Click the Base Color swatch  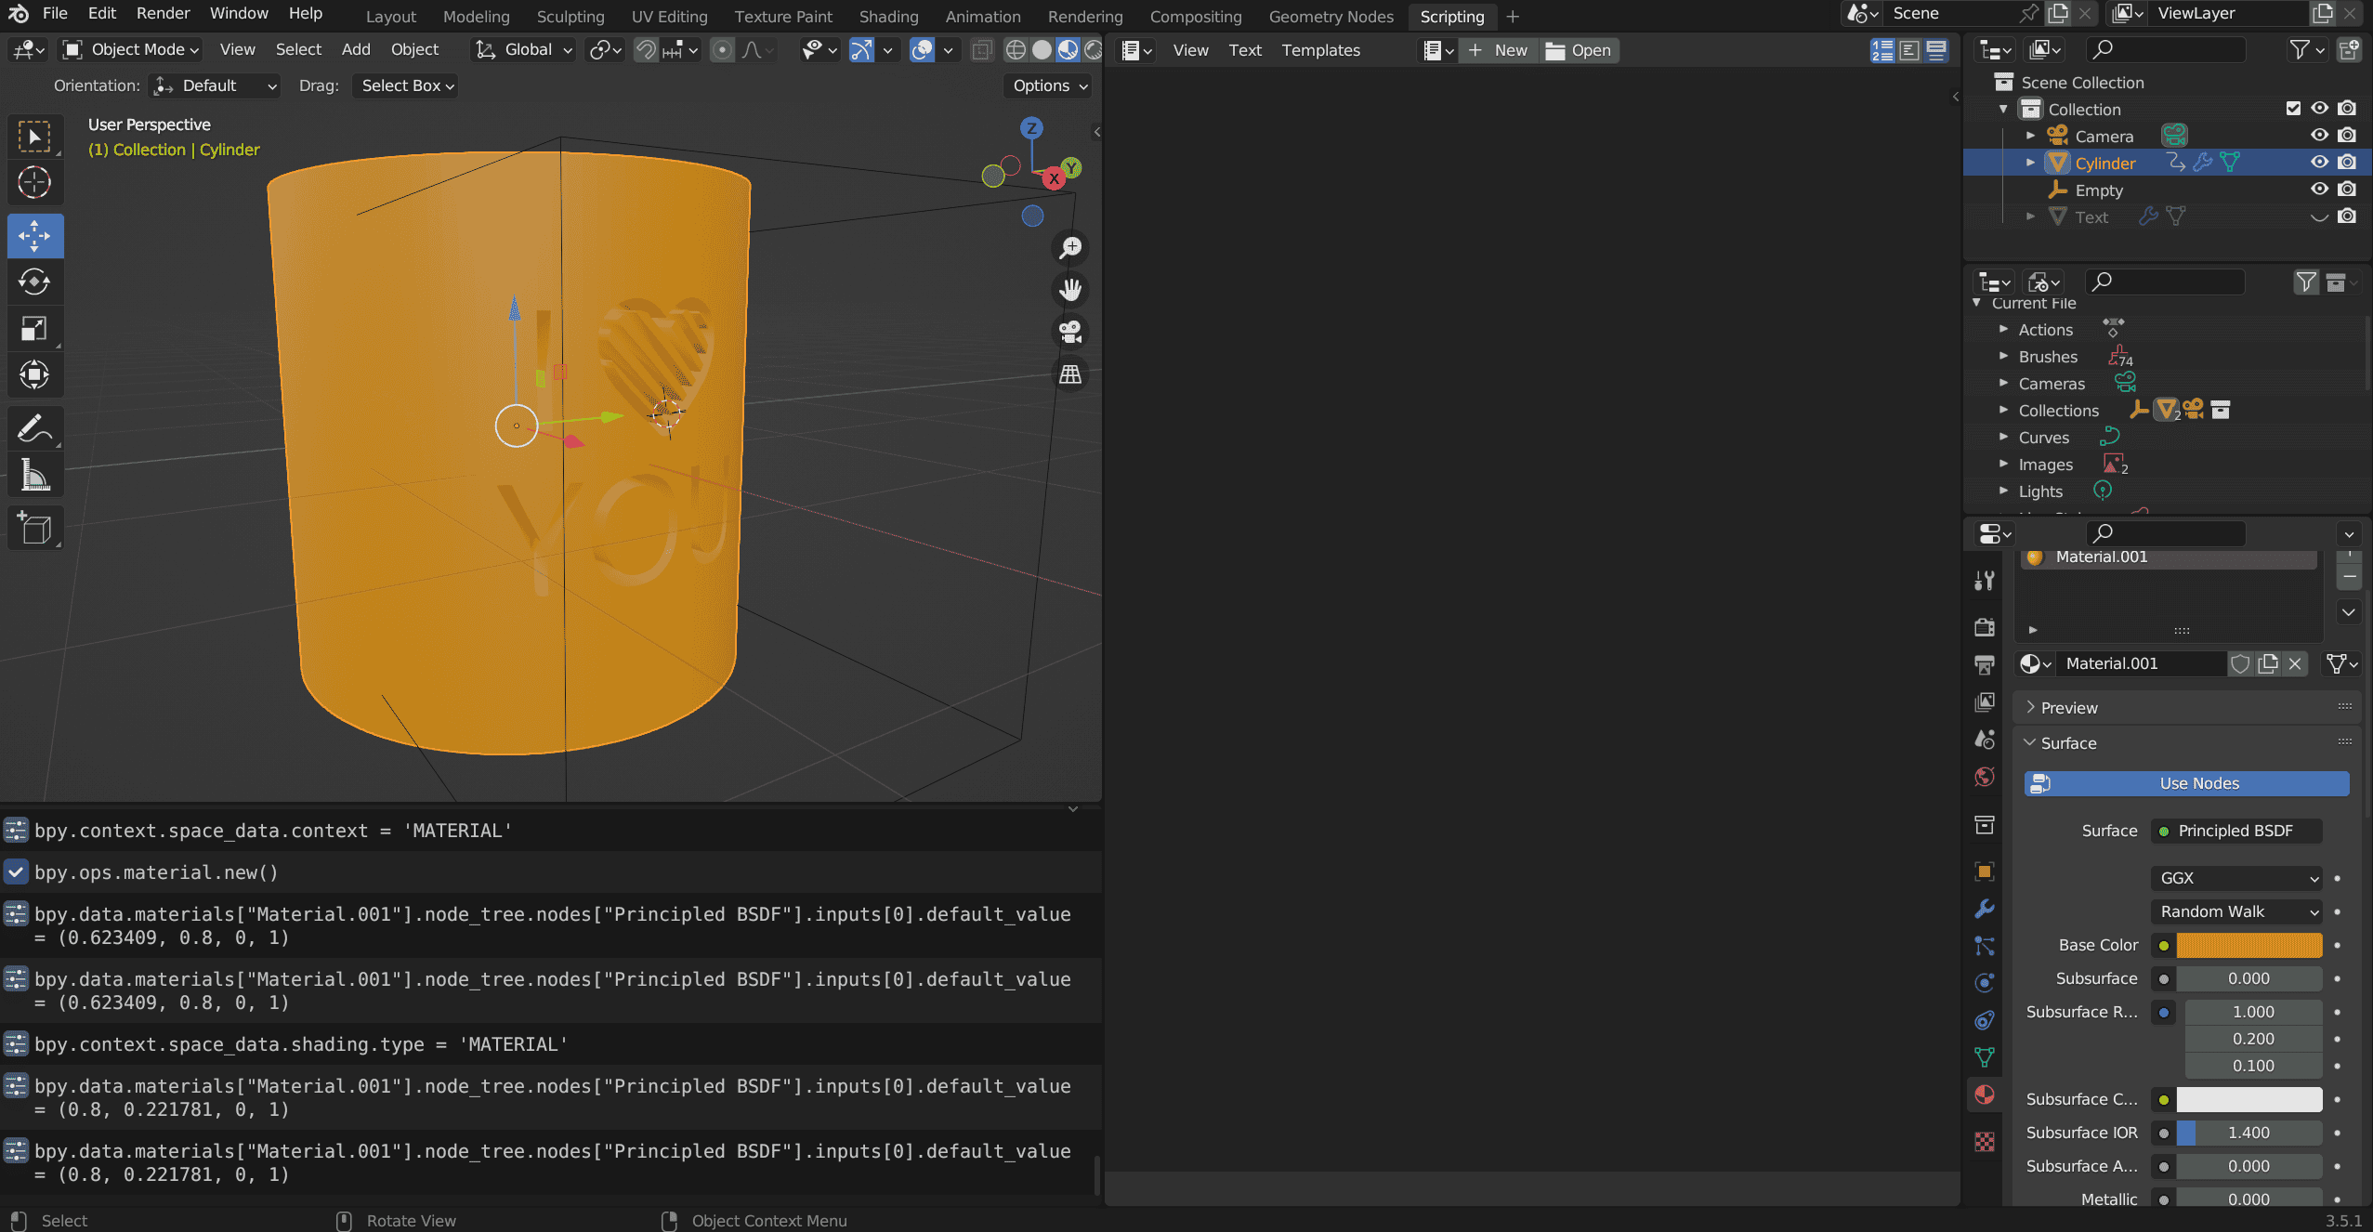[2248, 945]
